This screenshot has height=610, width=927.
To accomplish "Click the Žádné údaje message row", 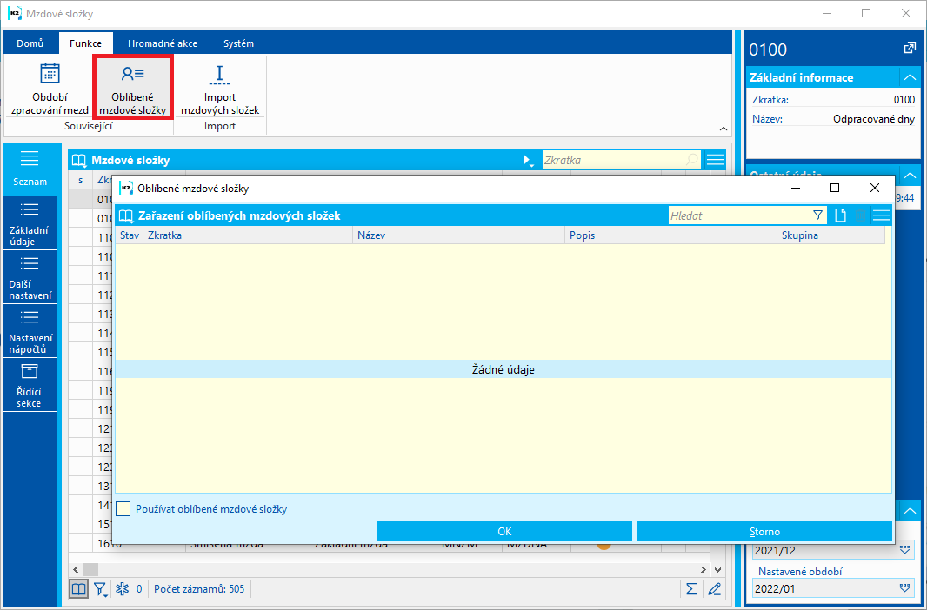I will 504,369.
